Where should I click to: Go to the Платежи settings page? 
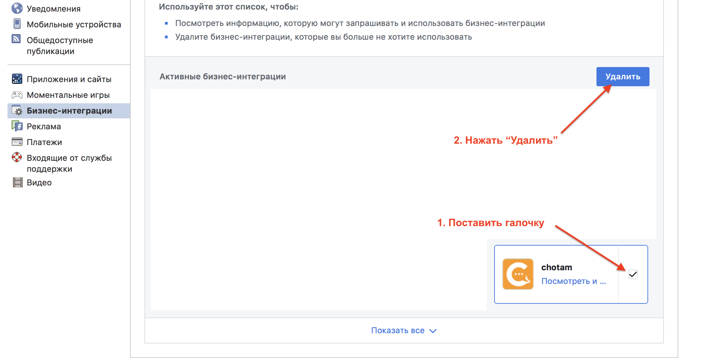click(x=44, y=142)
